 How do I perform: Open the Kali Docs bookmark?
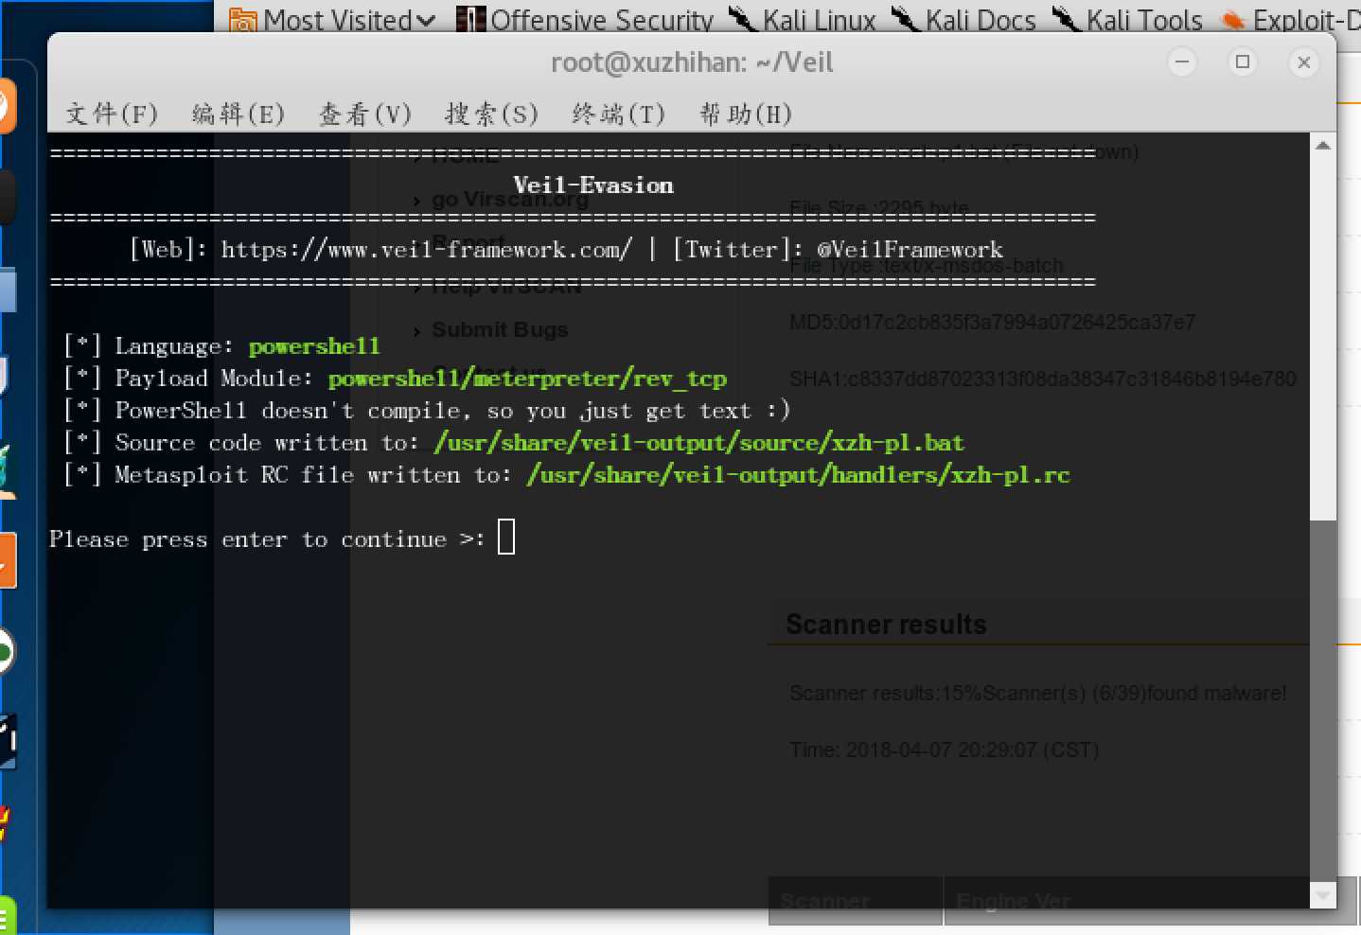click(x=965, y=20)
